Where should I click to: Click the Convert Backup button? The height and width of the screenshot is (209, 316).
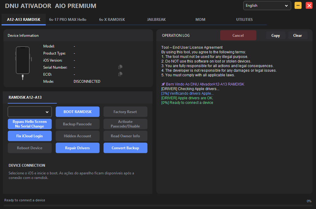[125, 148]
